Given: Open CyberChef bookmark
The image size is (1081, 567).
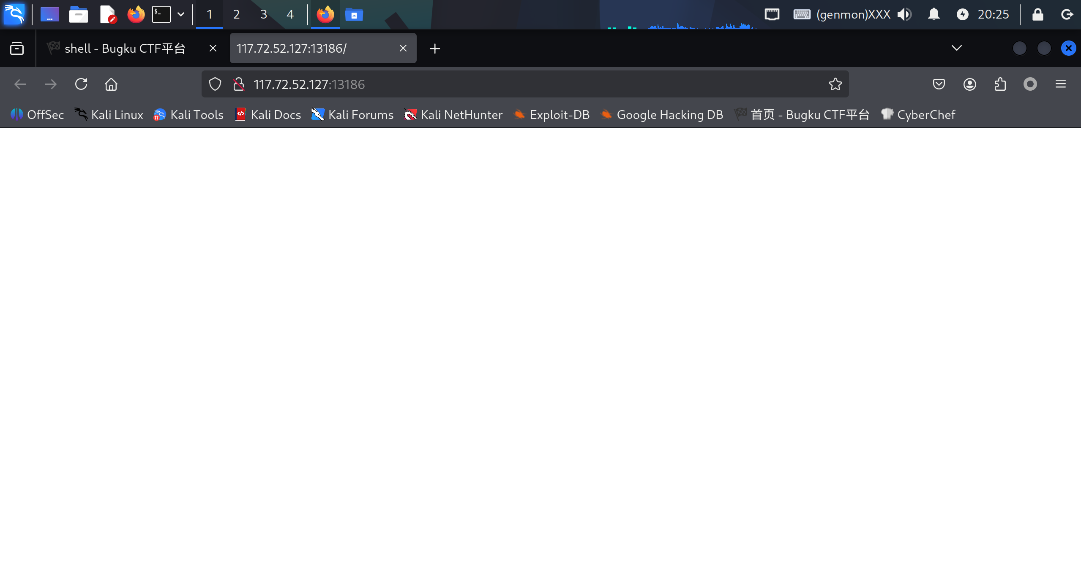Looking at the screenshot, I should (x=918, y=115).
